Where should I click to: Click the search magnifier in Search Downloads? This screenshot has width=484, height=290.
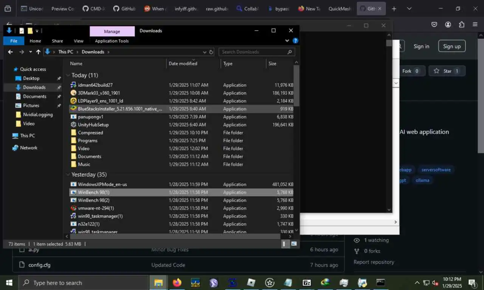pyautogui.click(x=290, y=52)
